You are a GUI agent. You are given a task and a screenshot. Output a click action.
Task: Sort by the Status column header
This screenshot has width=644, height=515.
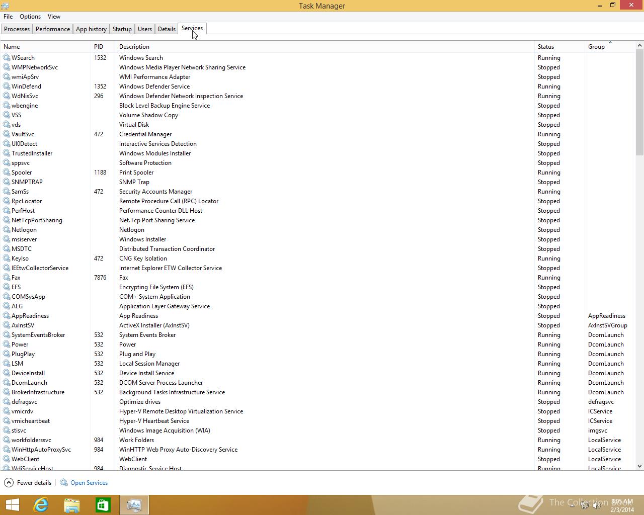click(x=559, y=47)
